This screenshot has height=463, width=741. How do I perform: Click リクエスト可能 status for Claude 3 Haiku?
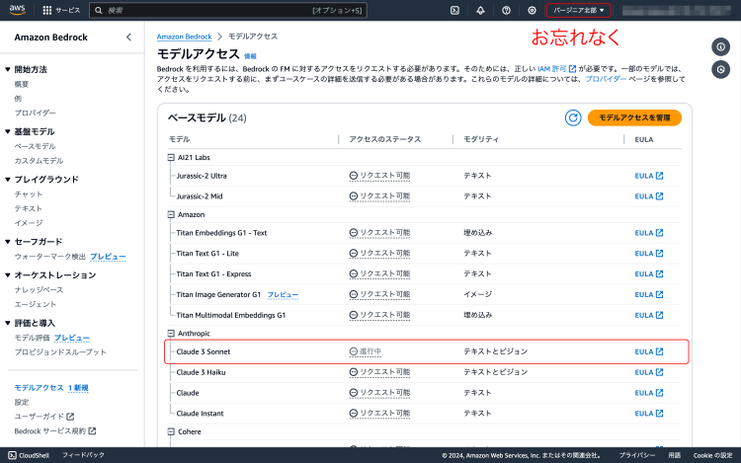(x=379, y=372)
